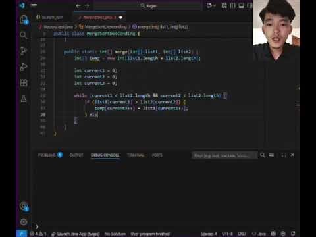Click User program finished status
316x237 pixels.
(150, 234)
